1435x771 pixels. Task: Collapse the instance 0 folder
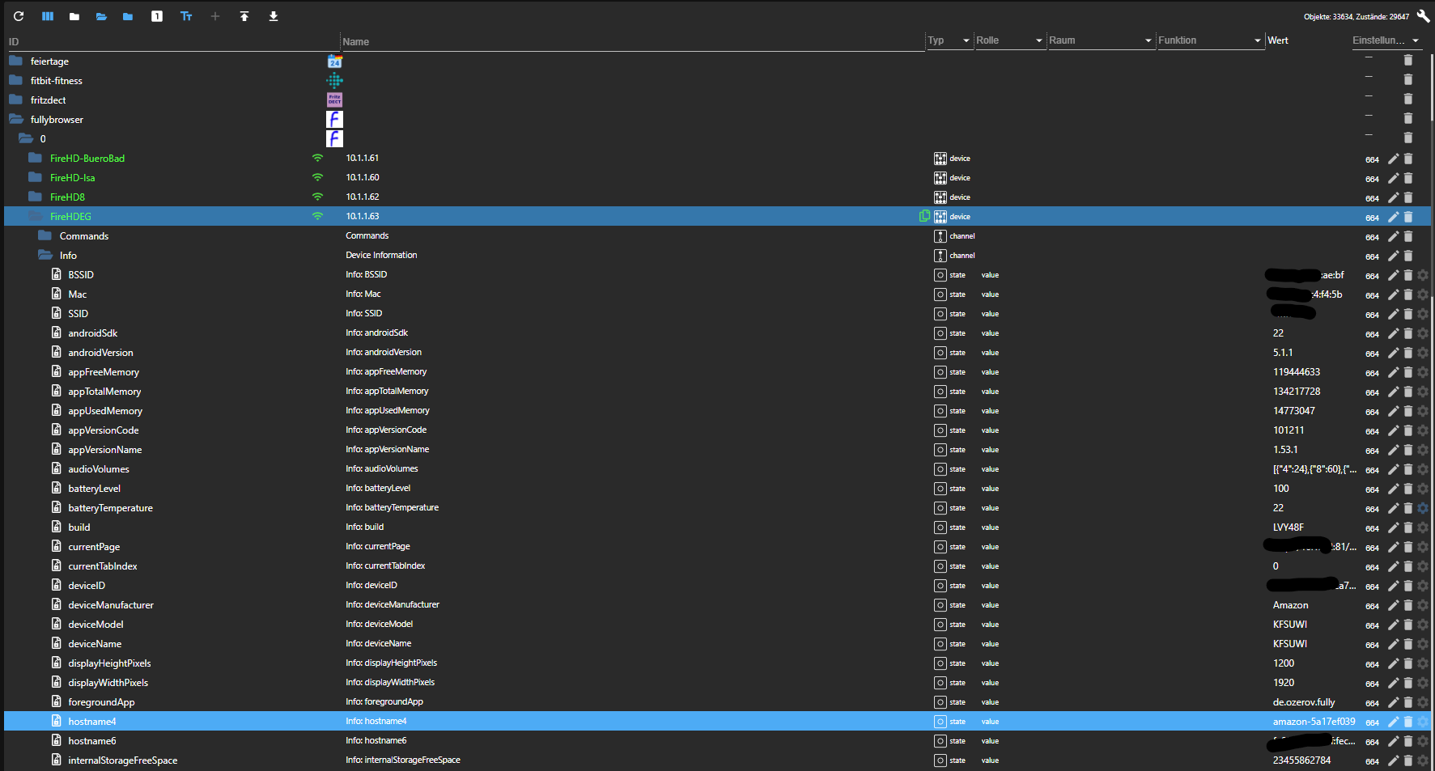26,138
